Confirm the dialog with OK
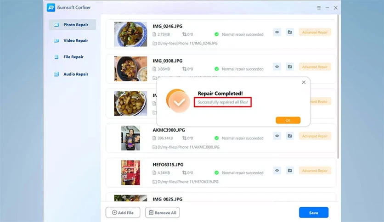Image resolution: width=384 pixels, height=222 pixels. coord(288,120)
